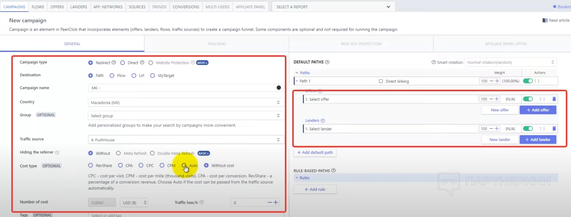Click plus icon in Path 1 weight
This screenshot has height=217, width=571.
coord(497,81)
